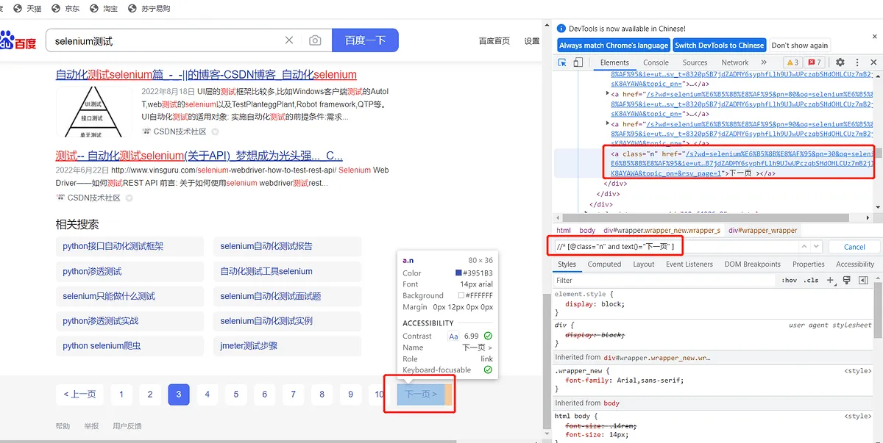Expand the anchor node with pn=90
Image resolution: width=883 pixels, height=443 pixels.
[x=609, y=124]
